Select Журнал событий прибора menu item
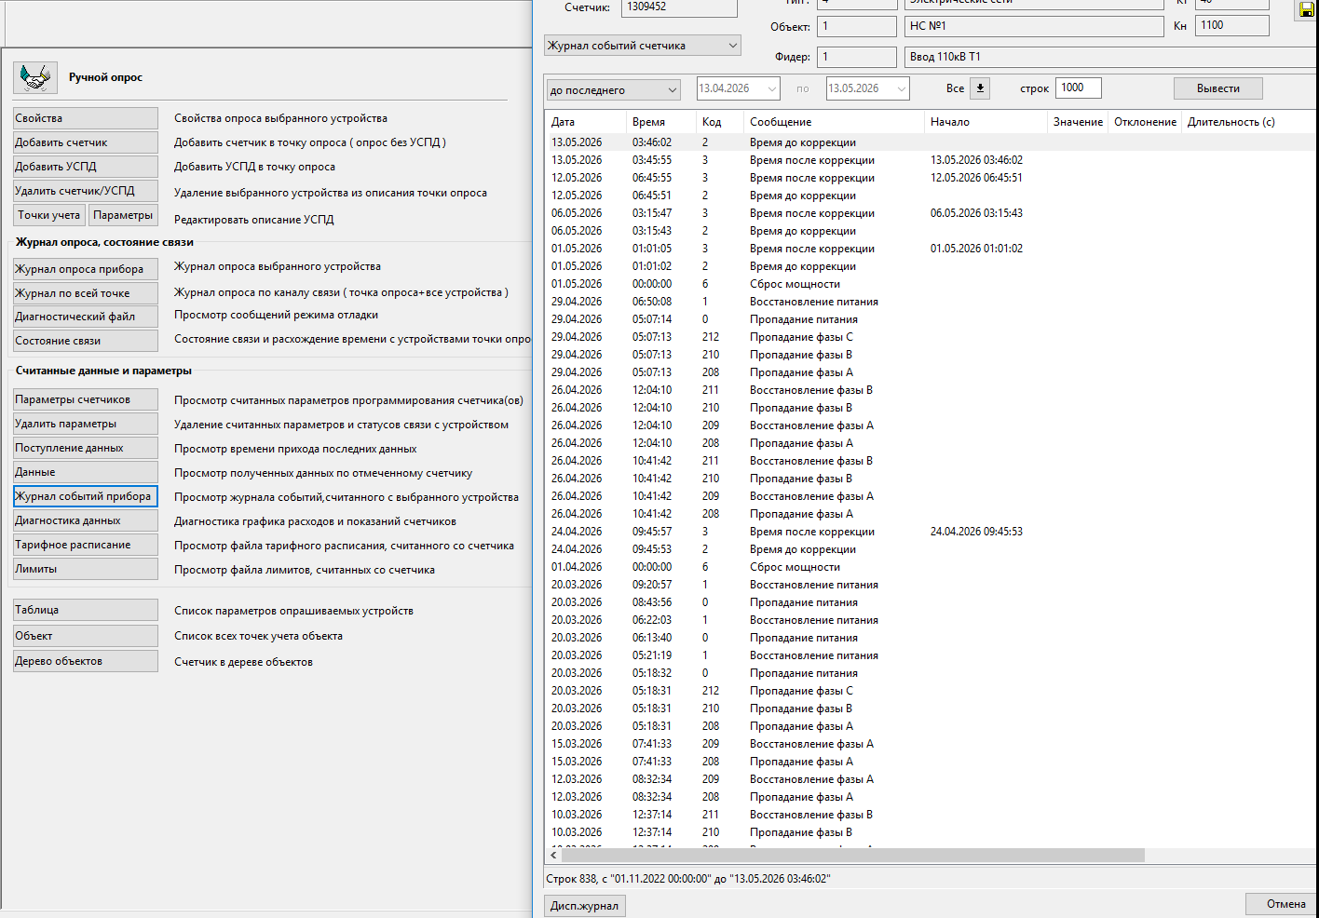Screen dimensions: 1319x918 [x=86, y=496]
